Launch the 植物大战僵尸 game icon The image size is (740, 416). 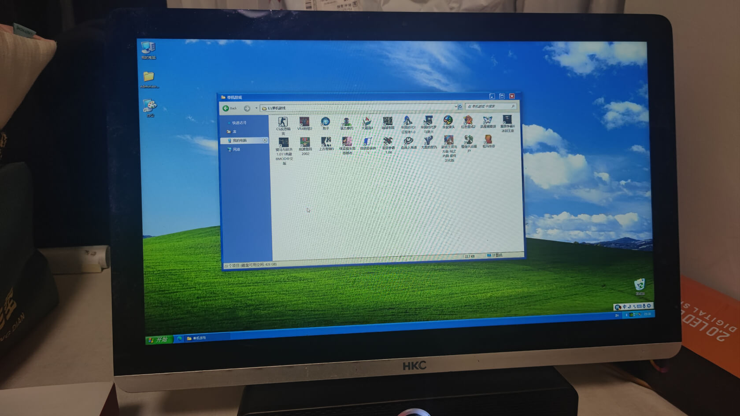coord(469,144)
